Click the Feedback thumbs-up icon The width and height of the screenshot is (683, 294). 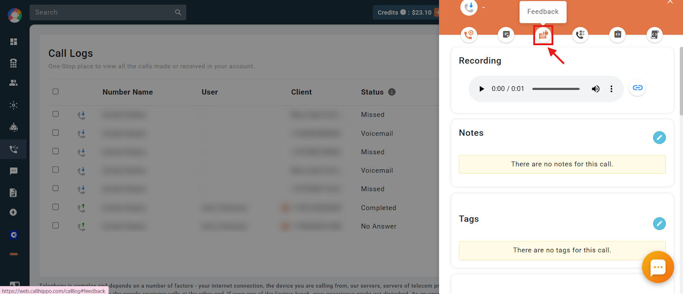click(x=543, y=35)
